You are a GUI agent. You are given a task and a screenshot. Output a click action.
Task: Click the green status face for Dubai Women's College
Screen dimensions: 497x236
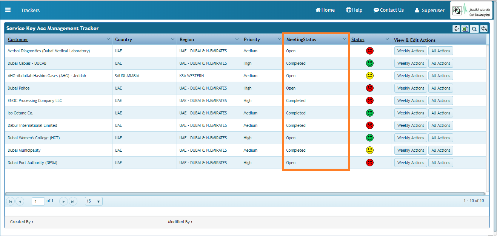pyautogui.click(x=370, y=138)
